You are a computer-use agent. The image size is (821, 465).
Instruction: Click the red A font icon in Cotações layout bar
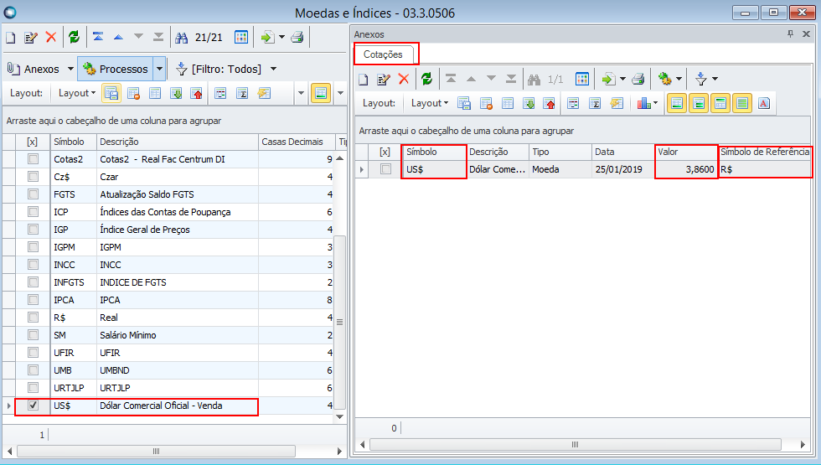coord(764,103)
